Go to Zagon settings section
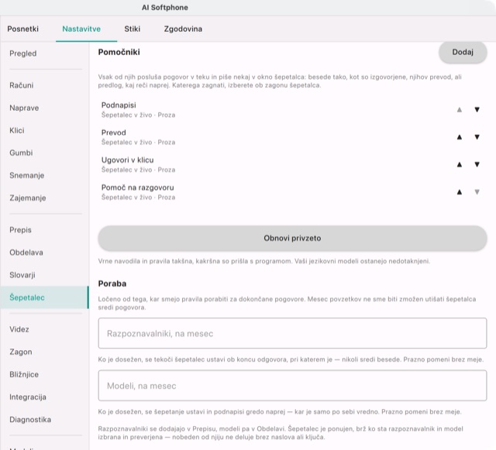Screen dimensions: 496x450 45,352
